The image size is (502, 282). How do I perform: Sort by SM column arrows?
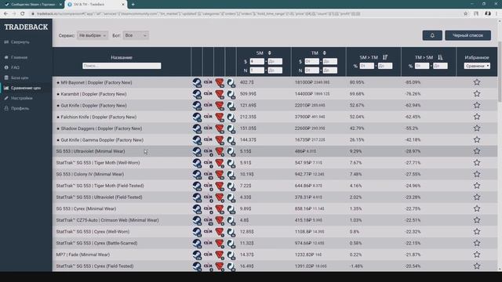pos(270,52)
